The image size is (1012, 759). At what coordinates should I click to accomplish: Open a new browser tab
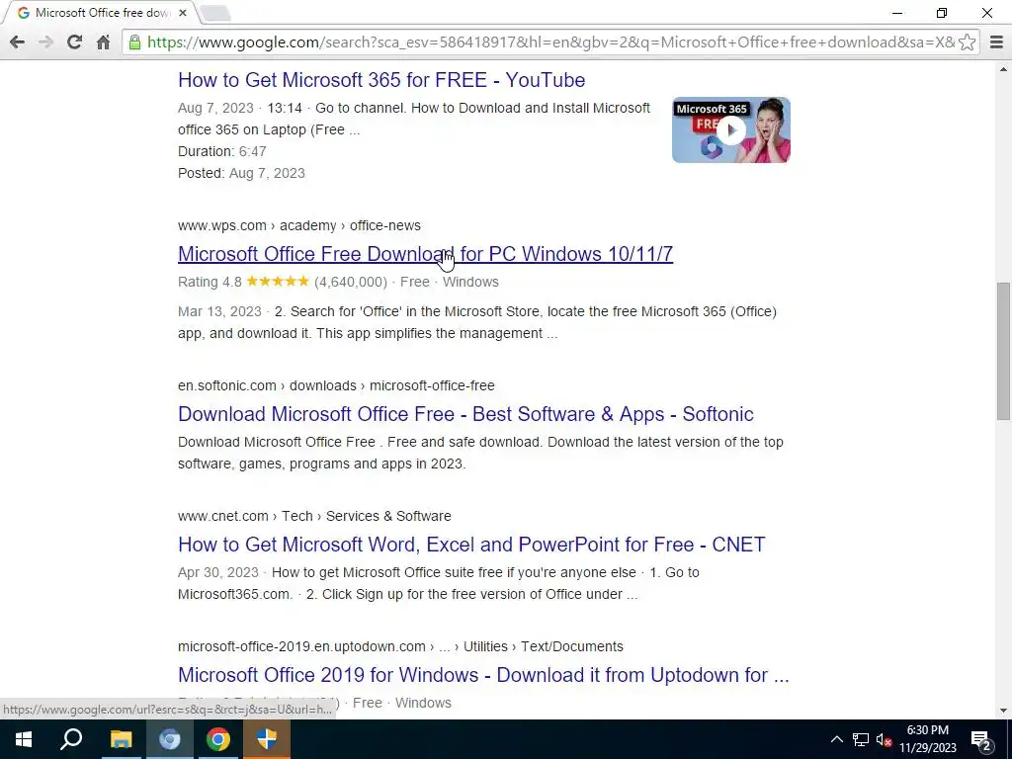pyautogui.click(x=215, y=13)
